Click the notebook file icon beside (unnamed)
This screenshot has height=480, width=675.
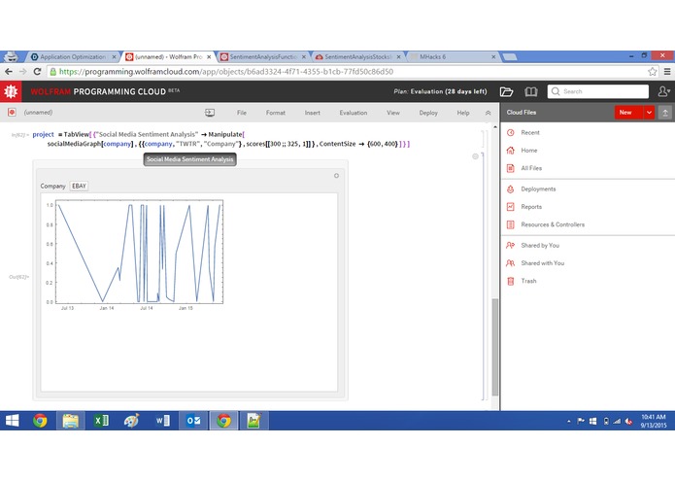12,113
